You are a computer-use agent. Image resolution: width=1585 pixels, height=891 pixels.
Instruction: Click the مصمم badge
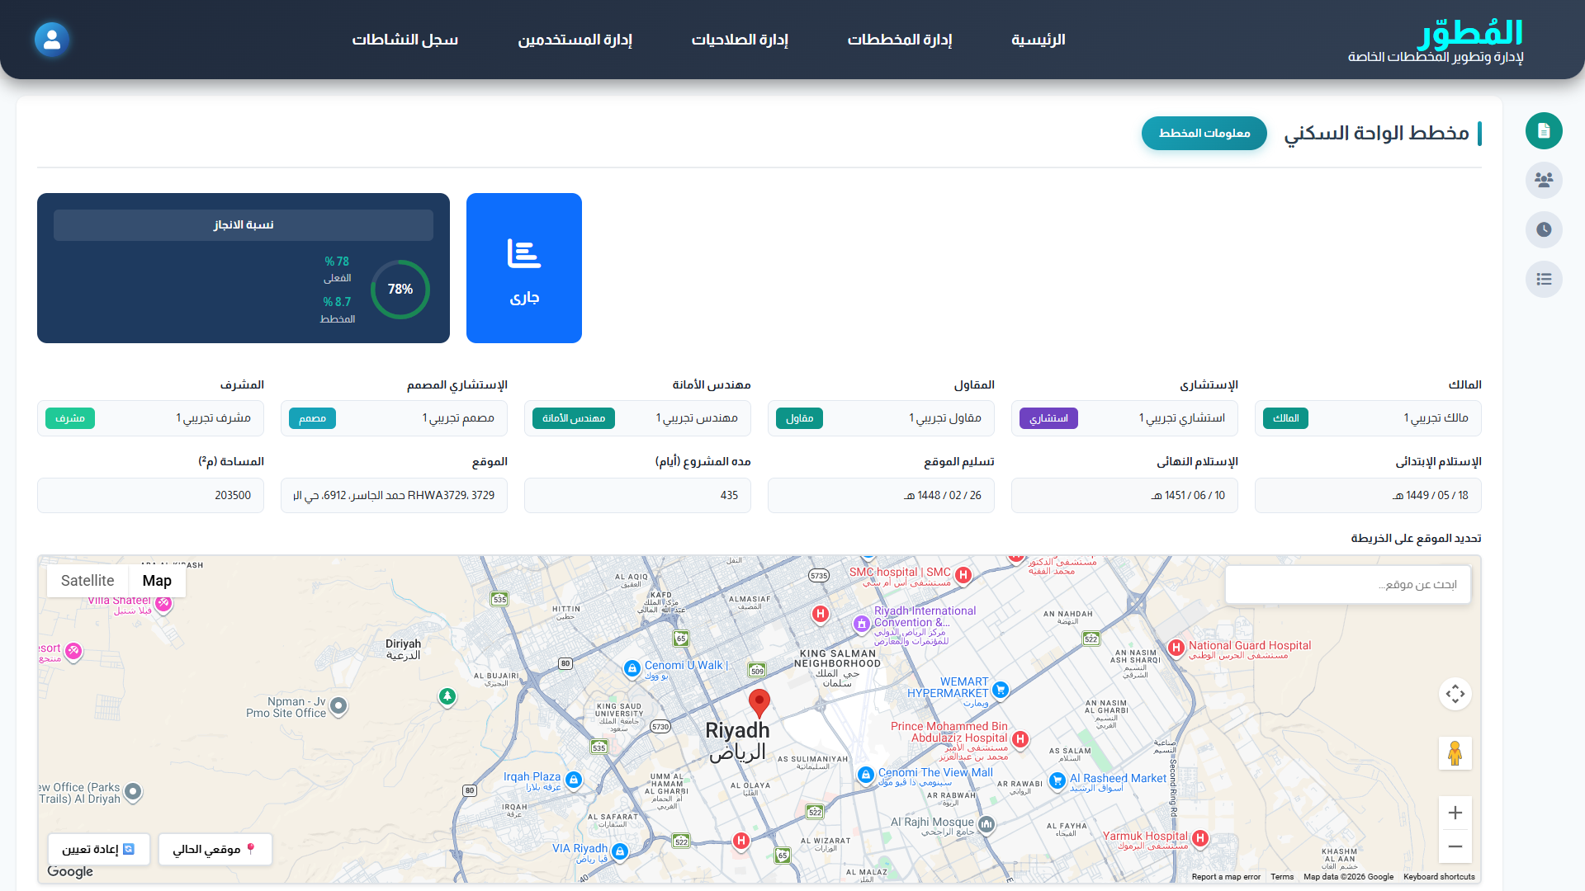(312, 418)
